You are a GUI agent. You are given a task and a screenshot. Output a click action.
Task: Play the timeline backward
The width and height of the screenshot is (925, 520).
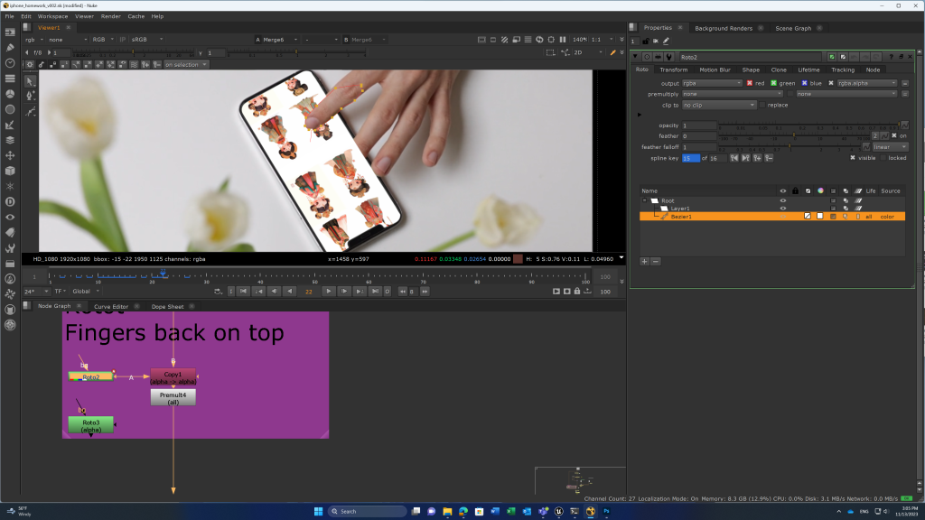pyautogui.click(x=289, y=292)
